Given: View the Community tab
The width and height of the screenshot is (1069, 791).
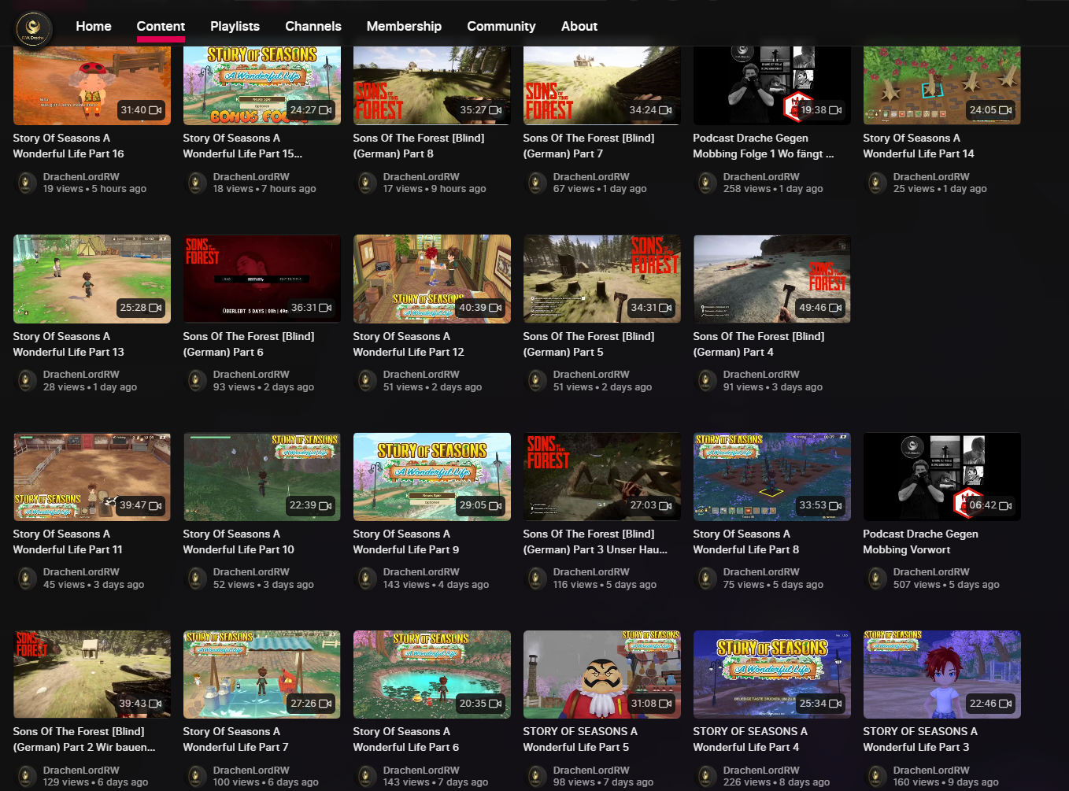Looking at the screenshot, I should coord(501,26).
